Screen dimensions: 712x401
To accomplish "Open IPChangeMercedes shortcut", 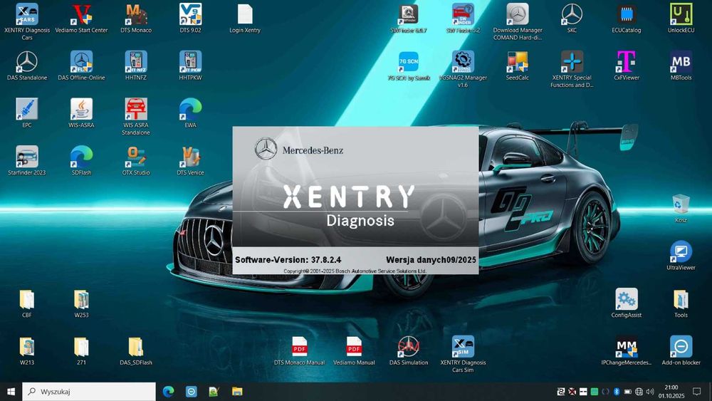I will (x=626, y=347).
